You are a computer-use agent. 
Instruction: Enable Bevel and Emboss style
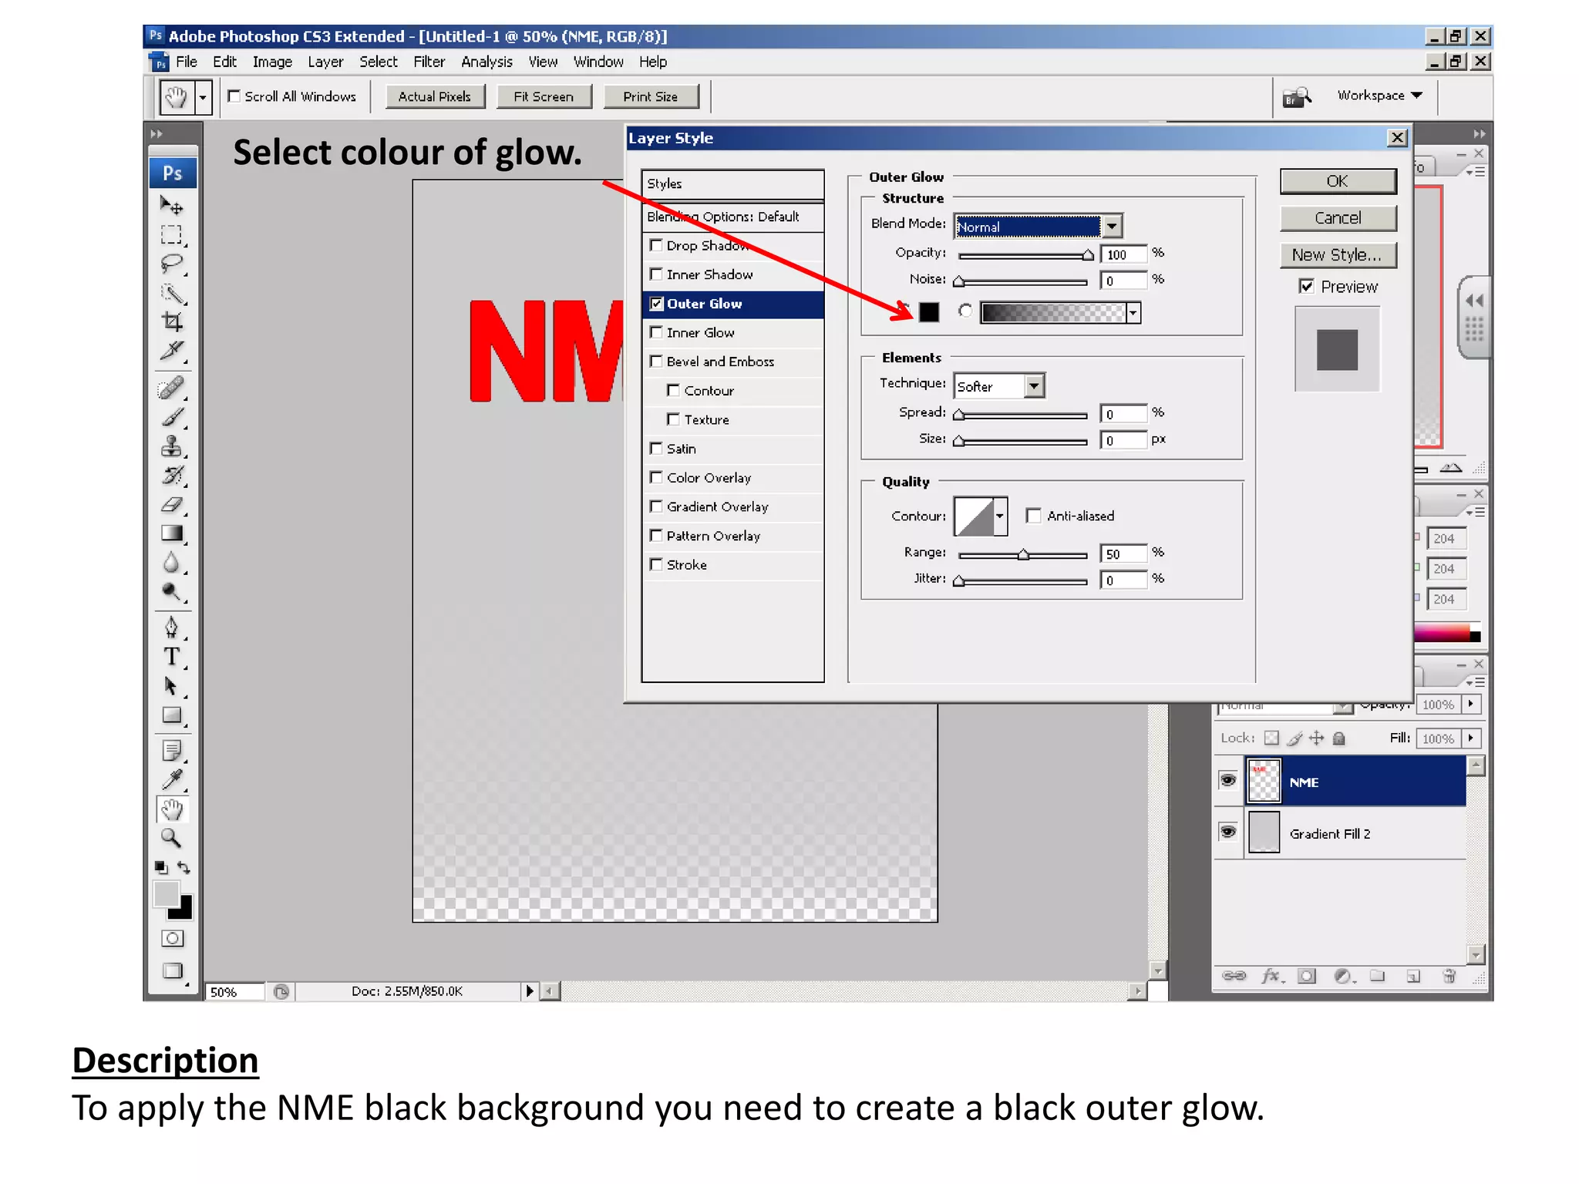pos(656,362)
